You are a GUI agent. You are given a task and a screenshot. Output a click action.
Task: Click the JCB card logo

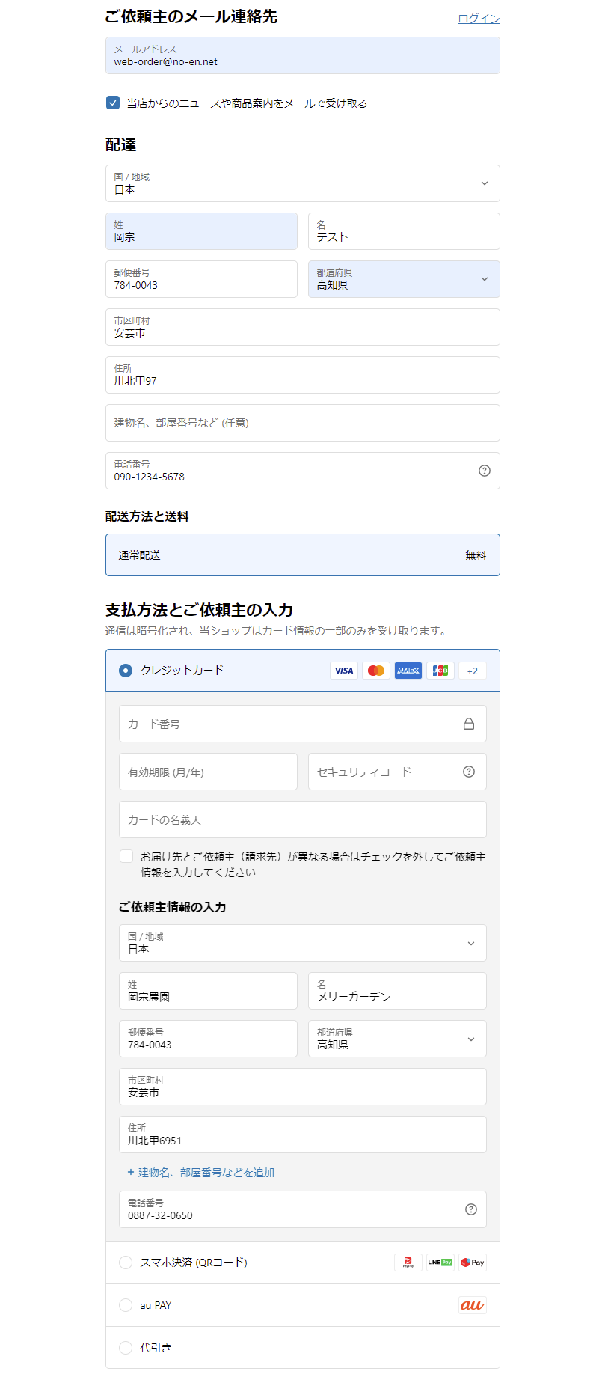click(x=440, y=671)
